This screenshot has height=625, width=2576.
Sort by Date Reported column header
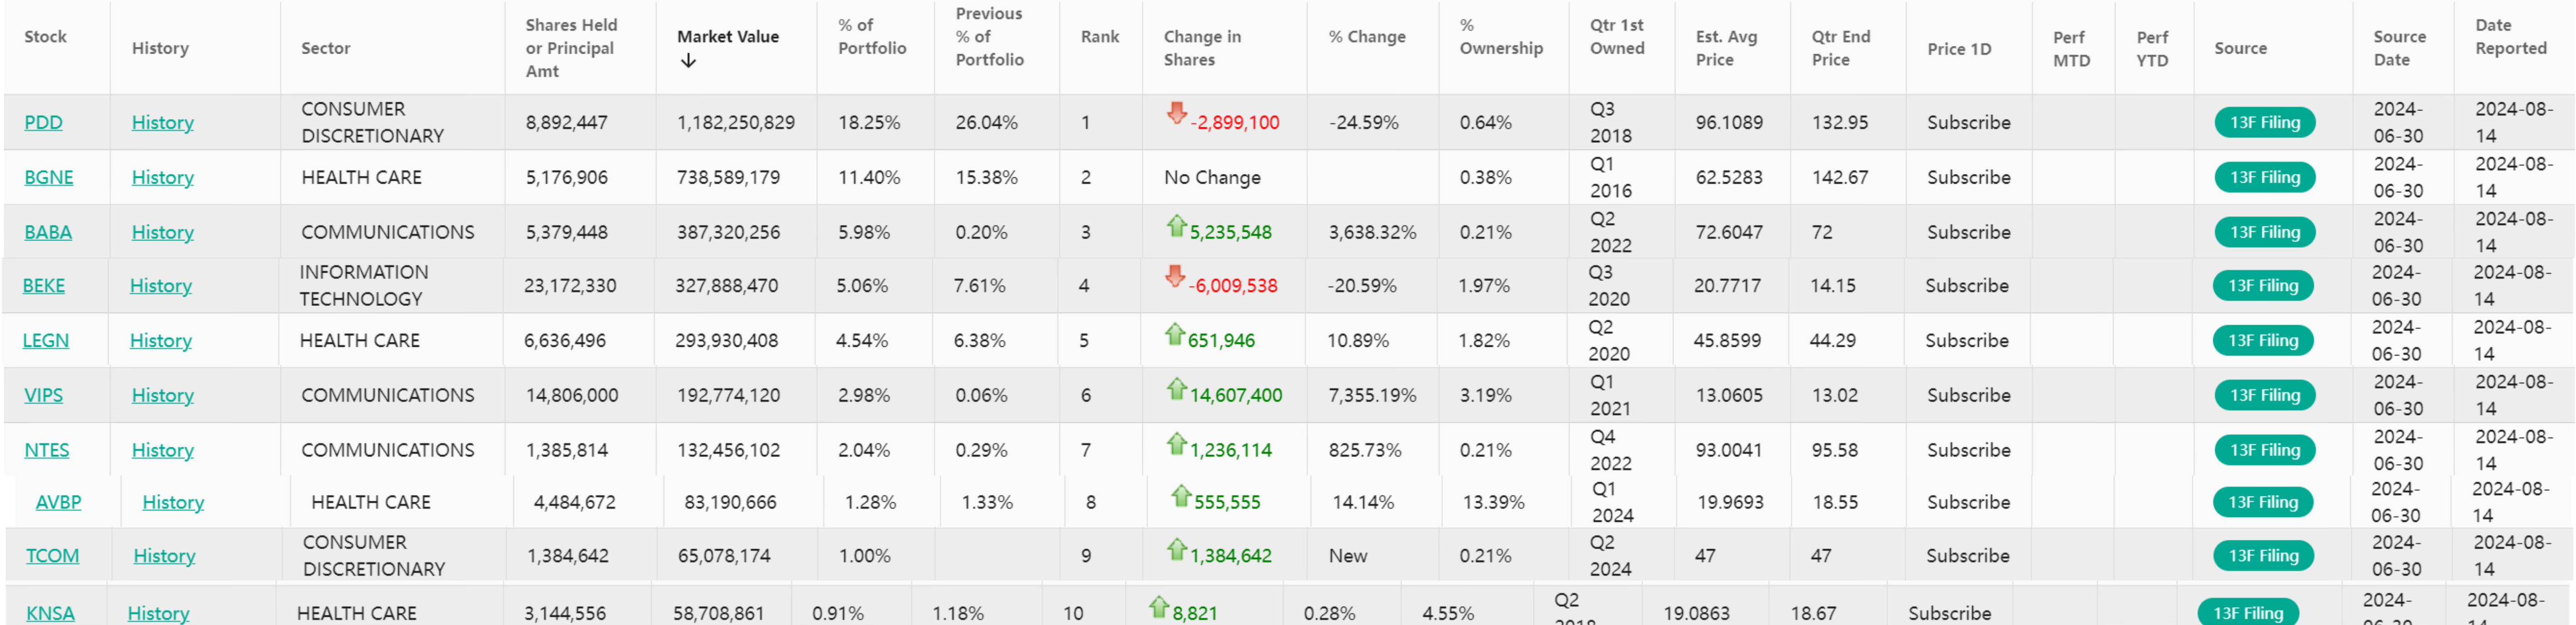(2511, 37)
